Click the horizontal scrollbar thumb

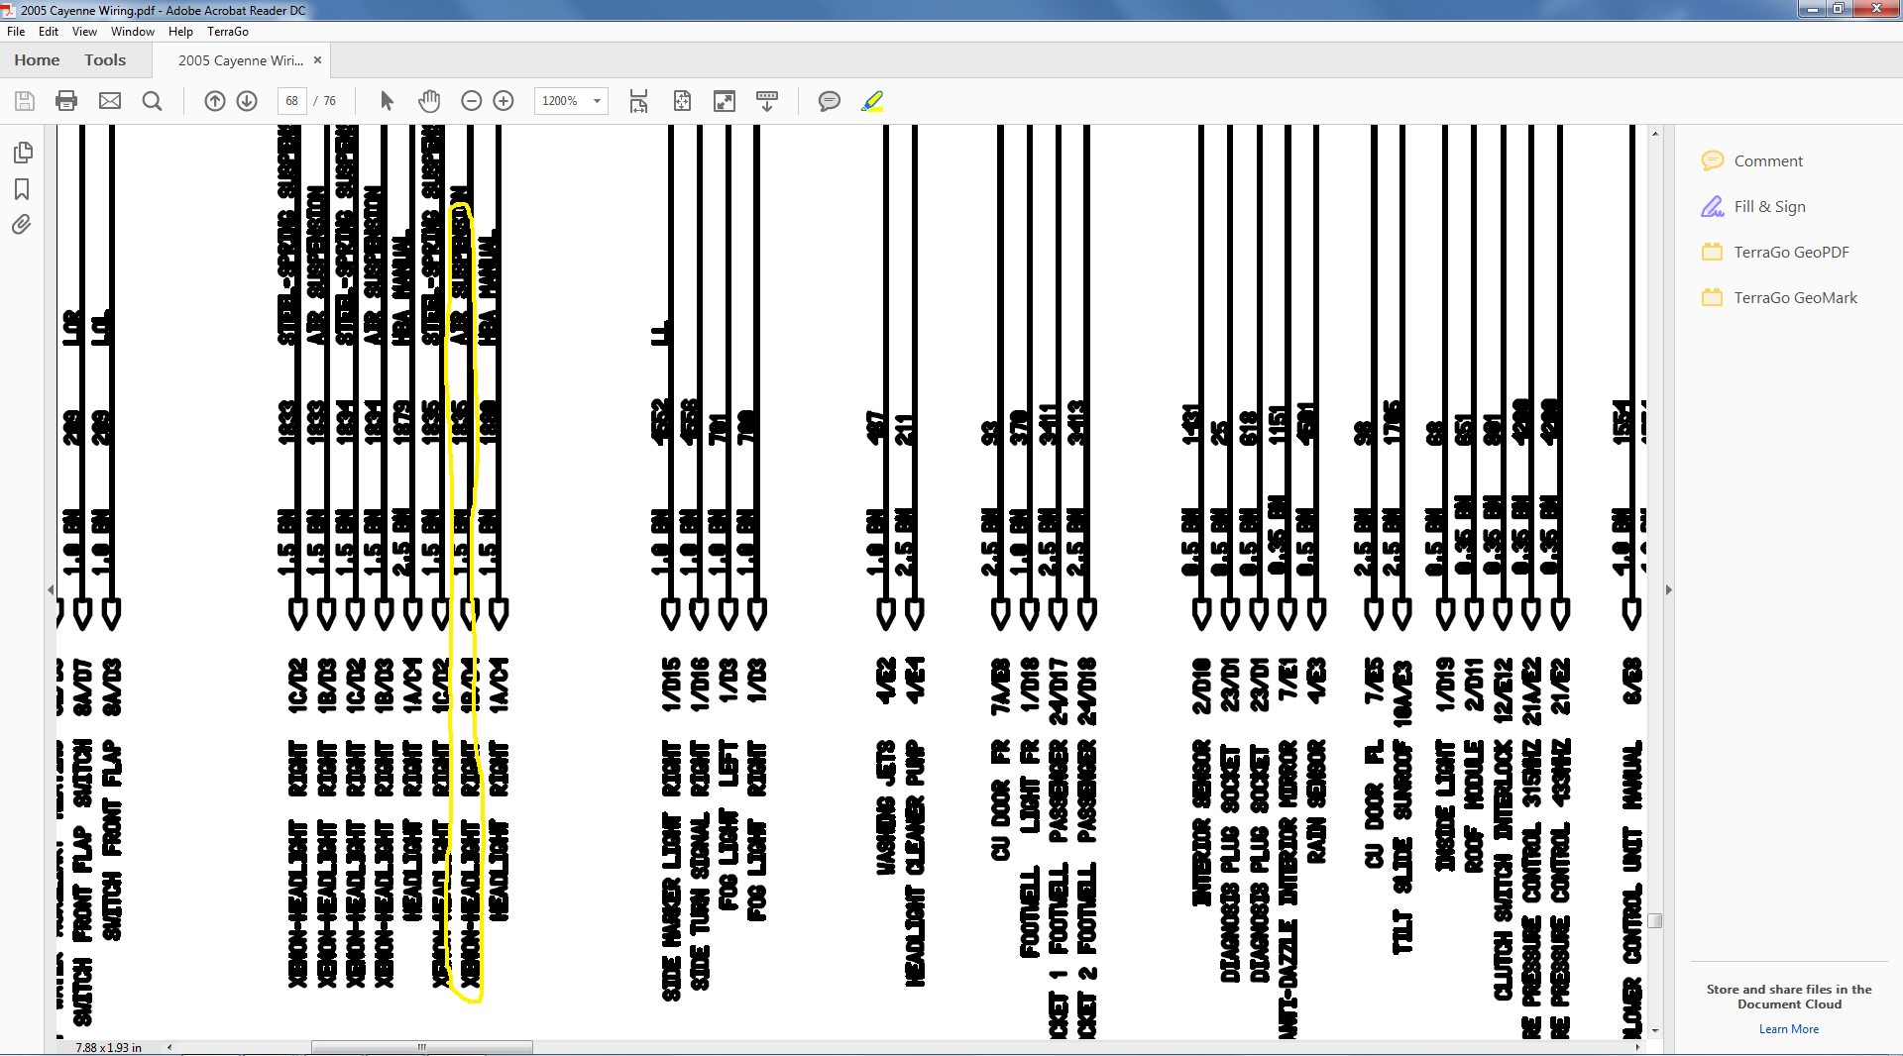click(x=422, y=1047)
